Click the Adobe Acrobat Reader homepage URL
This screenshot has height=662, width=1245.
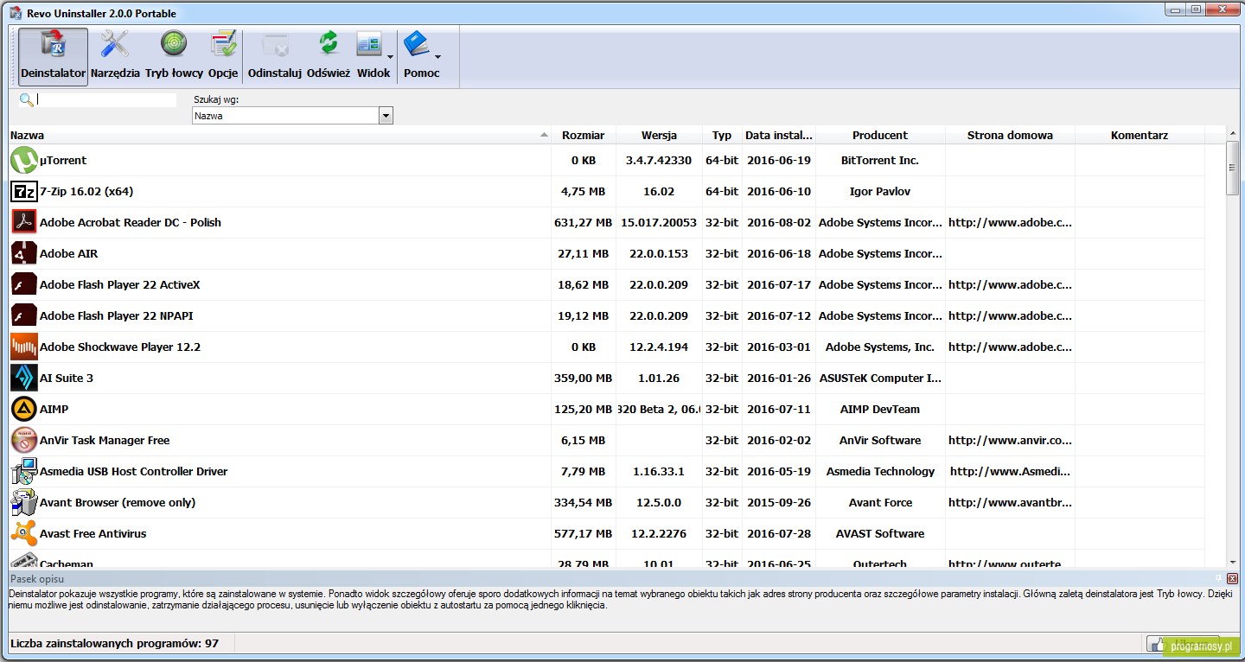(1010, 222)
